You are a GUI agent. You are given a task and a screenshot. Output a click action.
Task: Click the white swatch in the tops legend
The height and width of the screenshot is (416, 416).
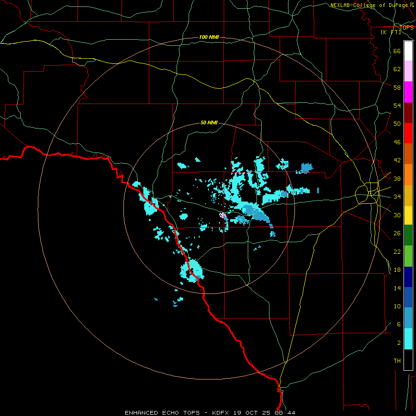coord(408,51)
